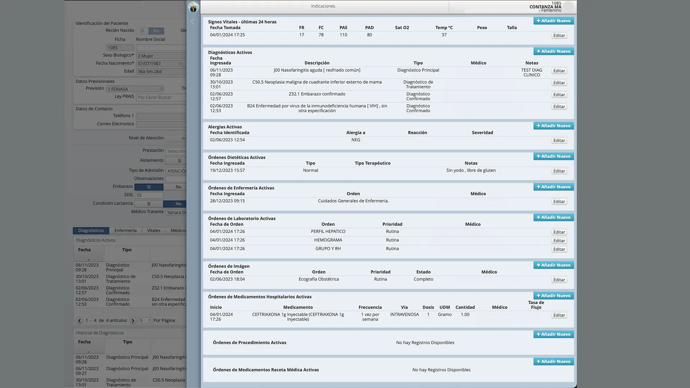
Task: Open patient avatar circle next to CONTANZA MA
Action: [568, 7]
